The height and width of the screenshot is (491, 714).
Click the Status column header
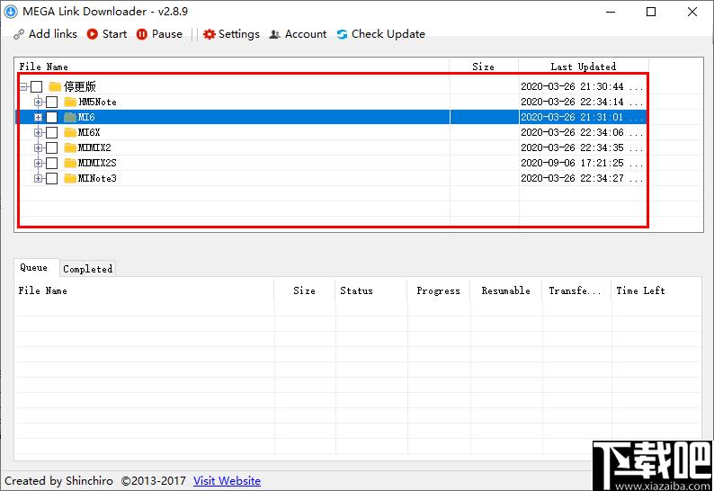(x=356, y=290)
